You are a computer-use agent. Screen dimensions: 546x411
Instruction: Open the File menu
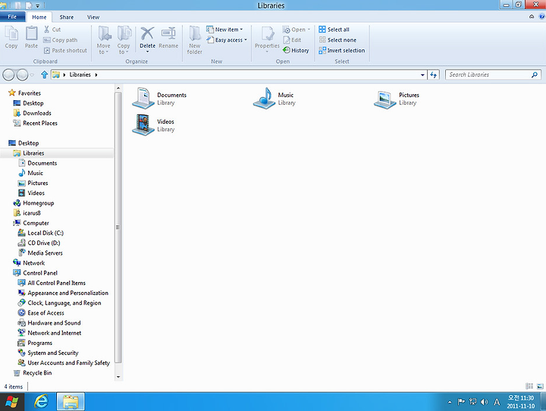coord(12,17)
